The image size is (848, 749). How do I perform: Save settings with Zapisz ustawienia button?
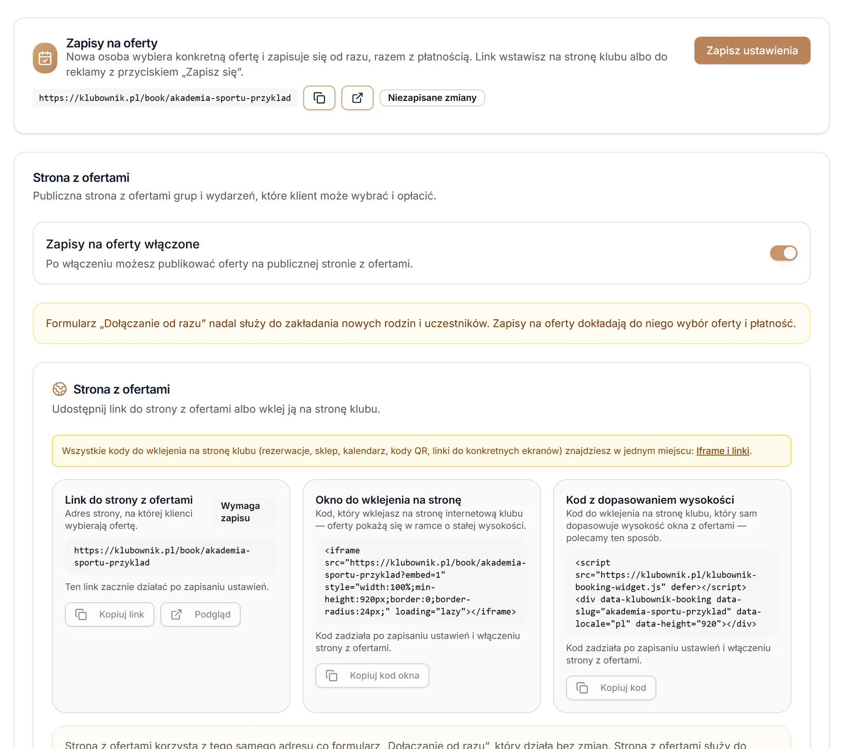pos(752,51)
